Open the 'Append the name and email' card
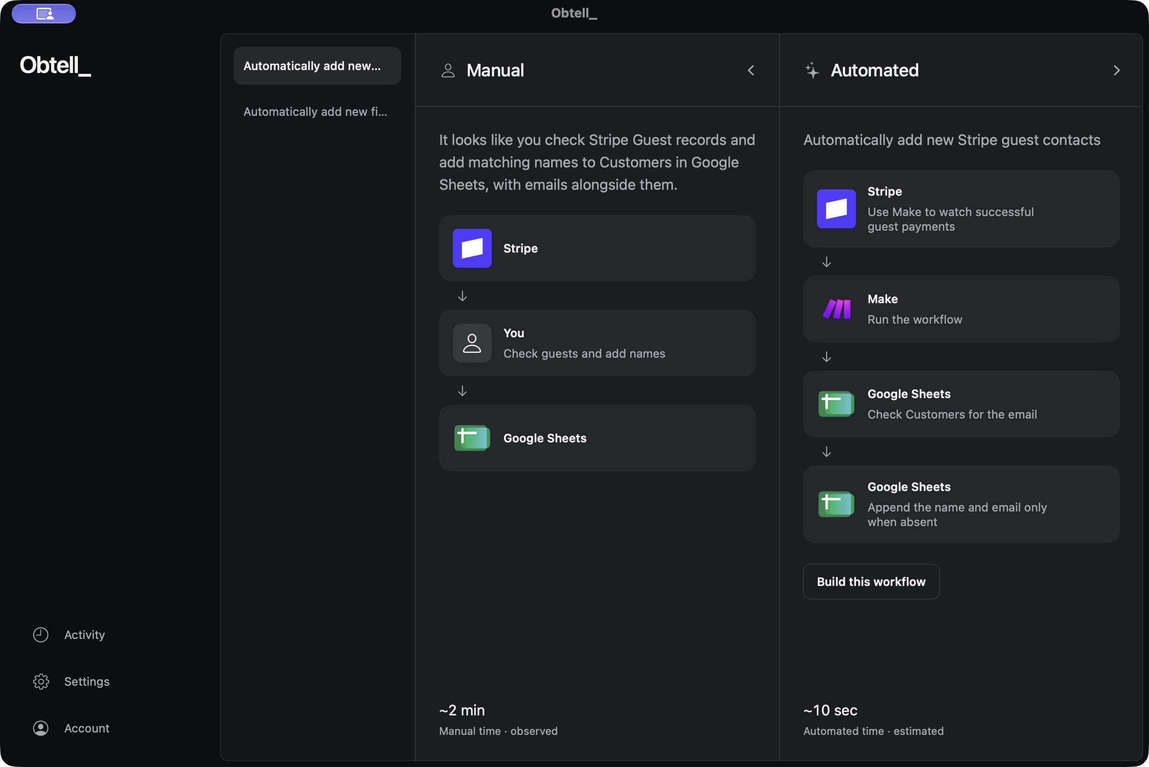Screen dimensions: 1149x767 pyautogui.click(x=961, y=504)
